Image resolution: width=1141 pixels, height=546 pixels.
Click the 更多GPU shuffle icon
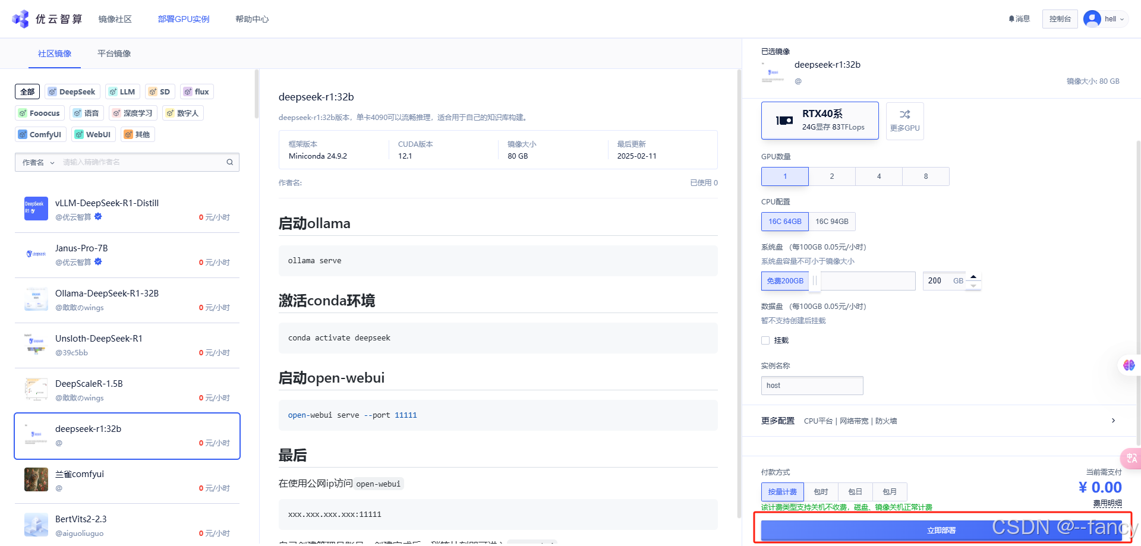click(904, 115)
